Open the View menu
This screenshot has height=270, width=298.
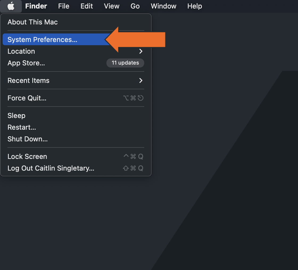click(111, 6)
